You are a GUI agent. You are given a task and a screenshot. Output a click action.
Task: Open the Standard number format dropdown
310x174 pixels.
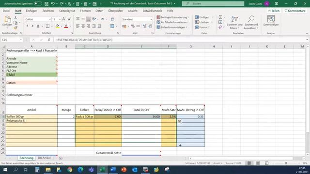pos(151,19)
